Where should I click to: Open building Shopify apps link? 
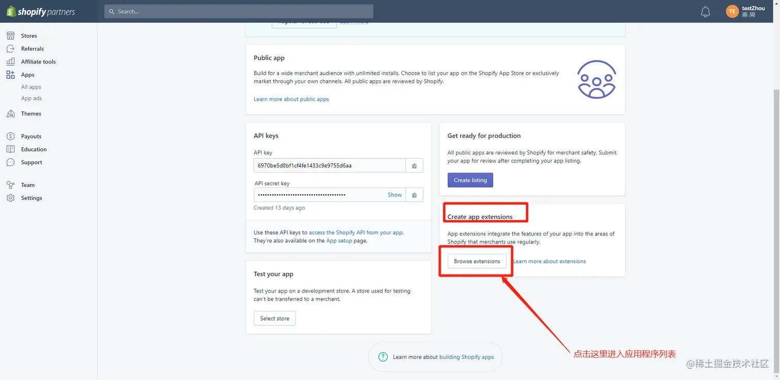pos(466,357)
